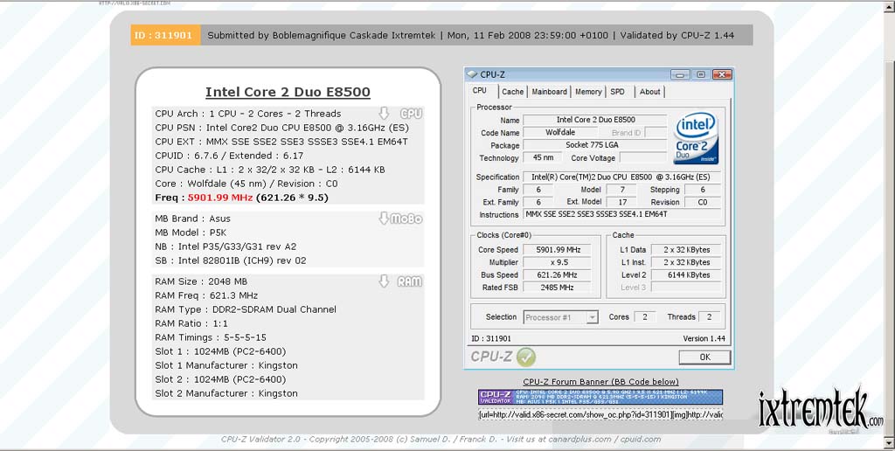895x451 pixels.
Task: Open the Memory tab
Action: pyautogui.click(x=588, y=92)
